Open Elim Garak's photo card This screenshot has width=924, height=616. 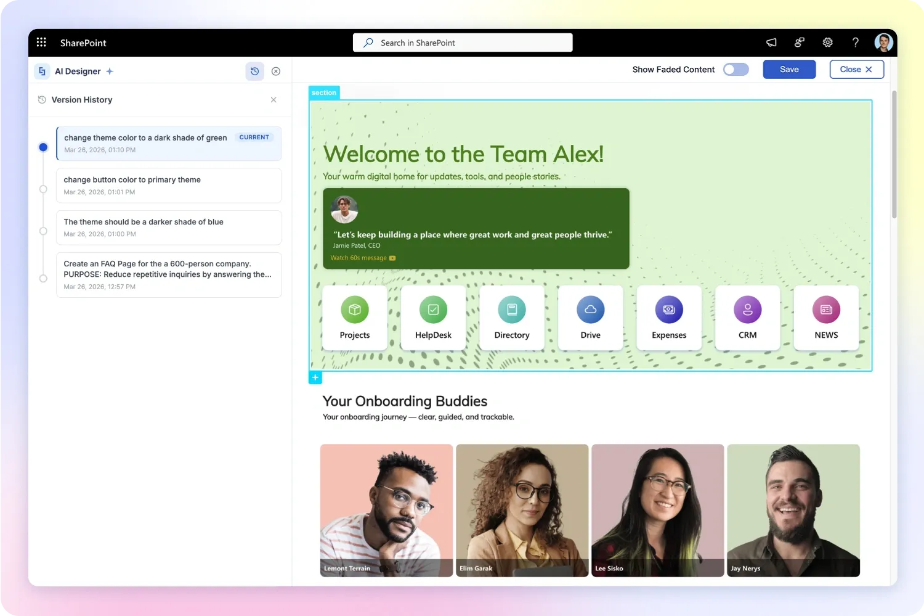(x=522, y=511)
